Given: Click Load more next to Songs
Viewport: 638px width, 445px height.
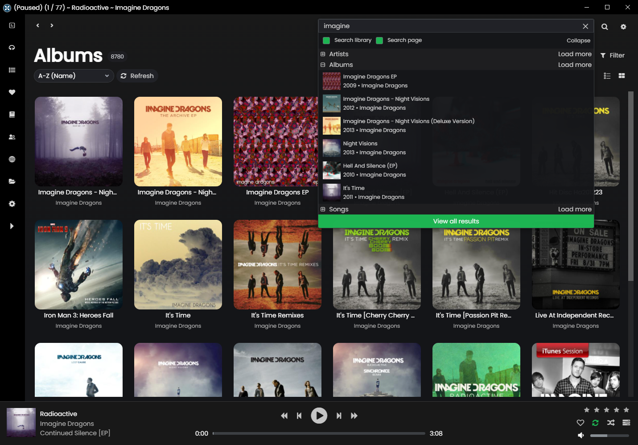Looking at the screenshot, I should click(x=575, y=209).
